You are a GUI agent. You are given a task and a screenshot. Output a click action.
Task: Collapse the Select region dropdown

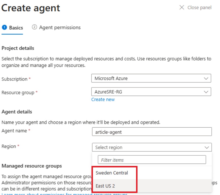click(x=152, y=147)
